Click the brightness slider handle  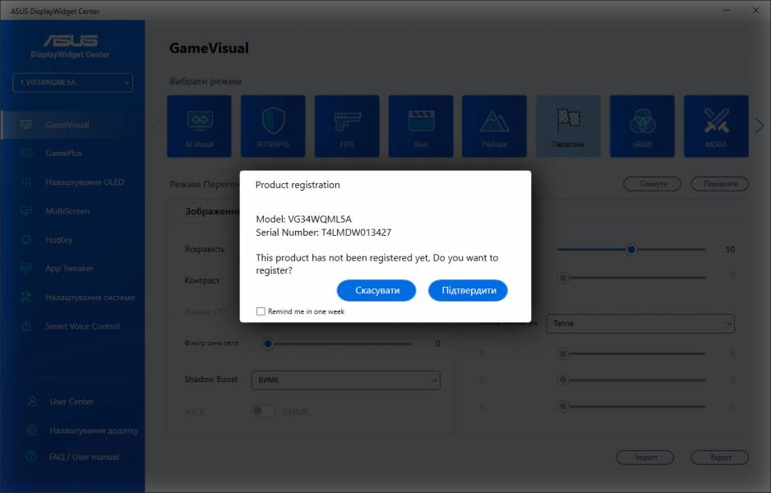(630, 249)
